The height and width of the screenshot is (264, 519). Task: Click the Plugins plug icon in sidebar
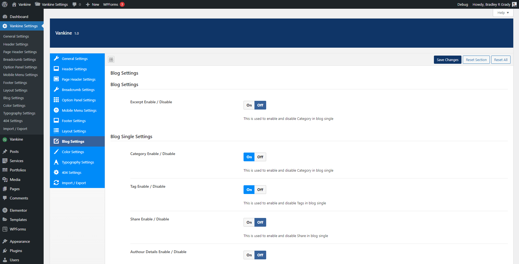click(5, 251)
